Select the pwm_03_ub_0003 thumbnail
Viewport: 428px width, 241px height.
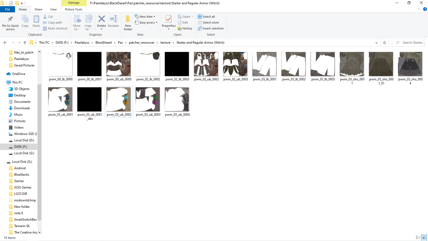pos(148,100)
